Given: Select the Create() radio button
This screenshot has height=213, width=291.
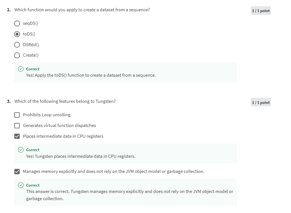Looking at the screenshot, I should 17,55.
